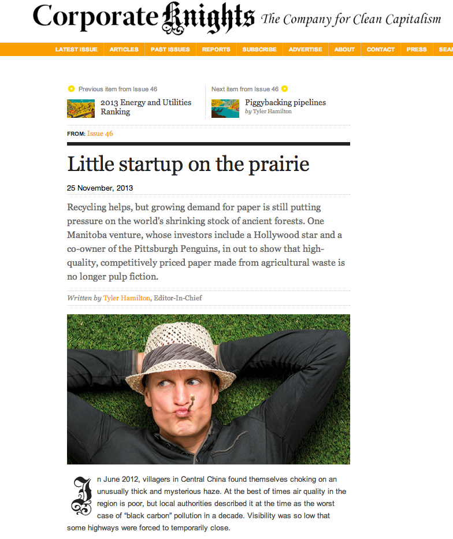453x539 pixels.
Task: Click the article photo of man in hat
Action: point(208,389)
